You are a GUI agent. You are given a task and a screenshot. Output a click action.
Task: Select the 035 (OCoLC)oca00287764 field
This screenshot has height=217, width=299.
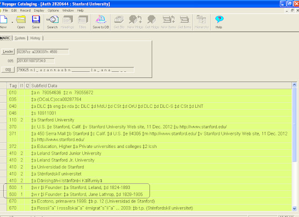pos(161,99)
